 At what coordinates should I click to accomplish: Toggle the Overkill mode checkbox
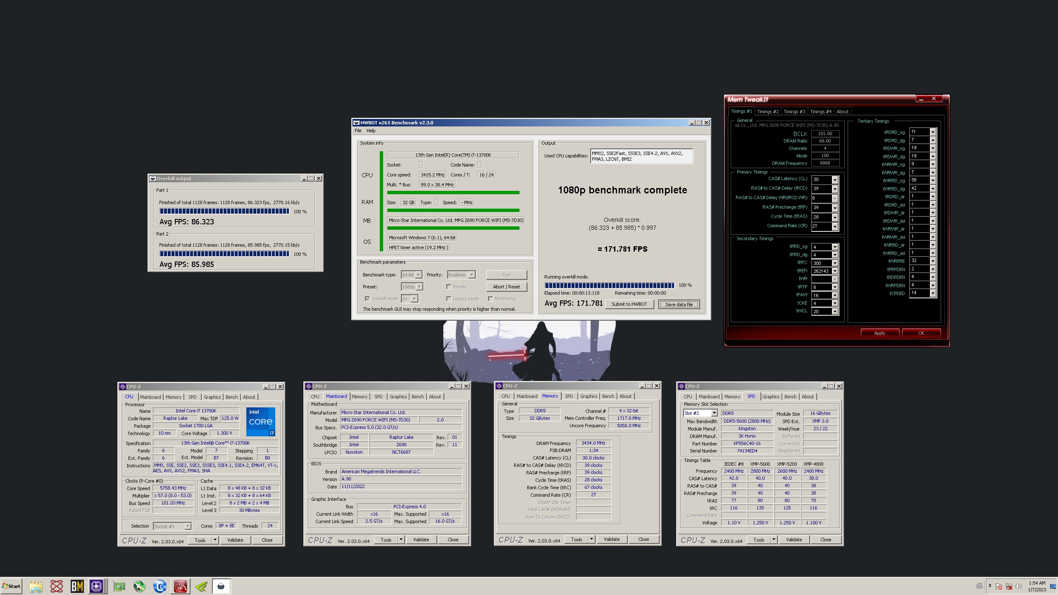point(367,299)
